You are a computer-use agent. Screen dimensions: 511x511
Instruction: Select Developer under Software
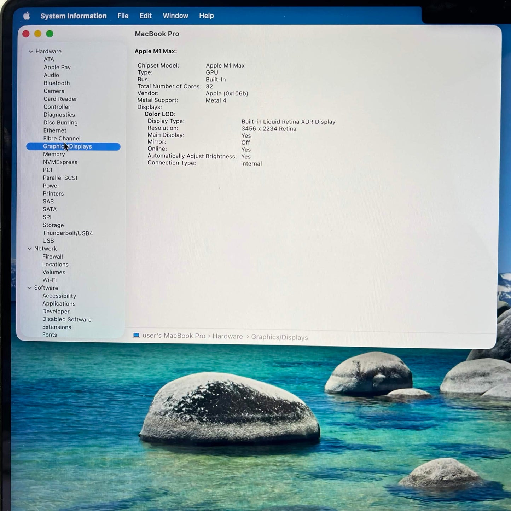coord(56,312)
